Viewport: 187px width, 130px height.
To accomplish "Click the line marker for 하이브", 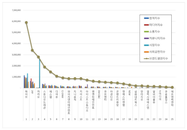I will (x=26, y=22).
